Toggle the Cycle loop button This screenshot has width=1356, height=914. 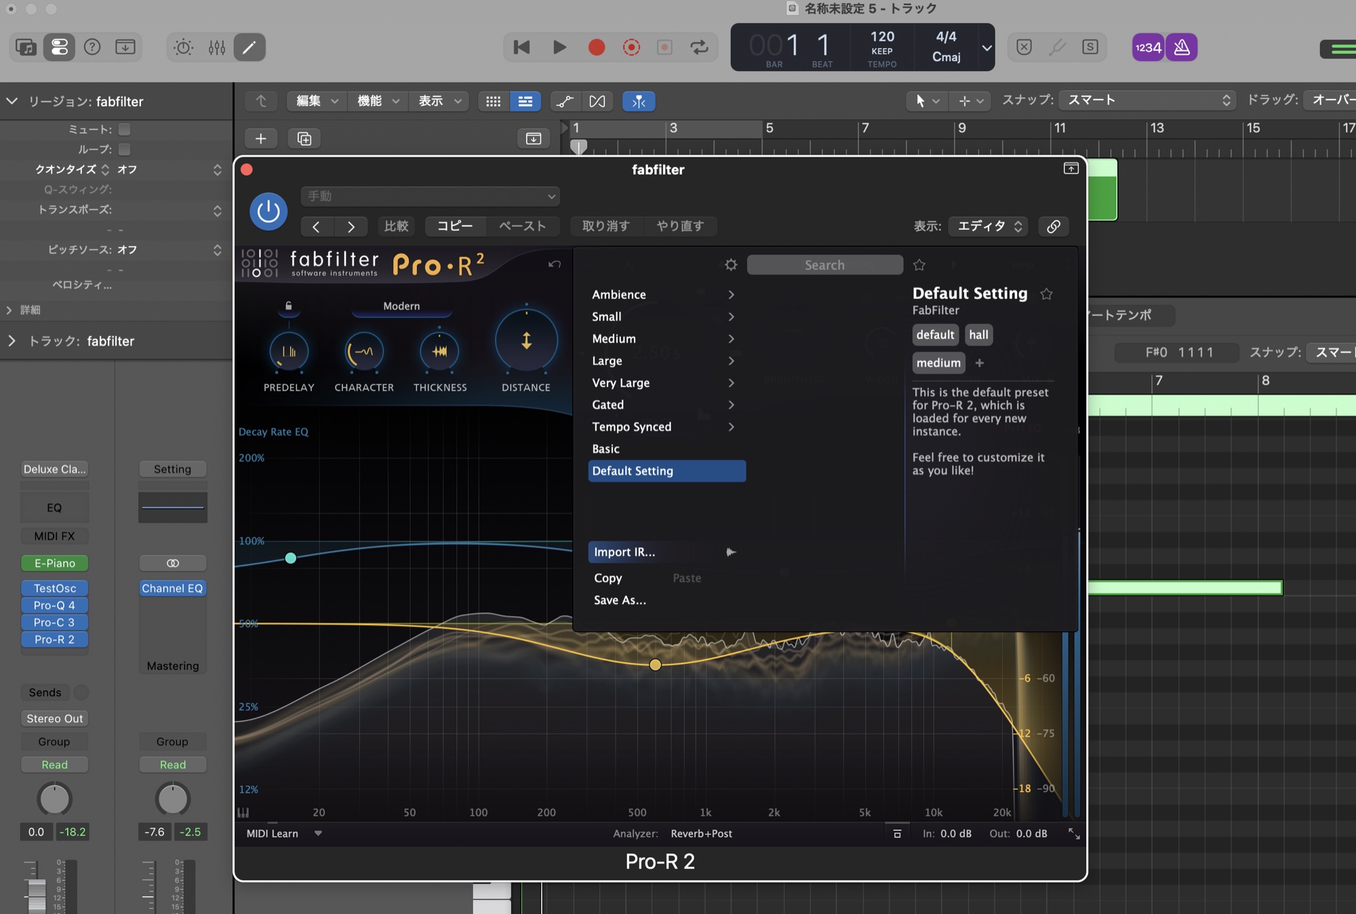(699, 47)
